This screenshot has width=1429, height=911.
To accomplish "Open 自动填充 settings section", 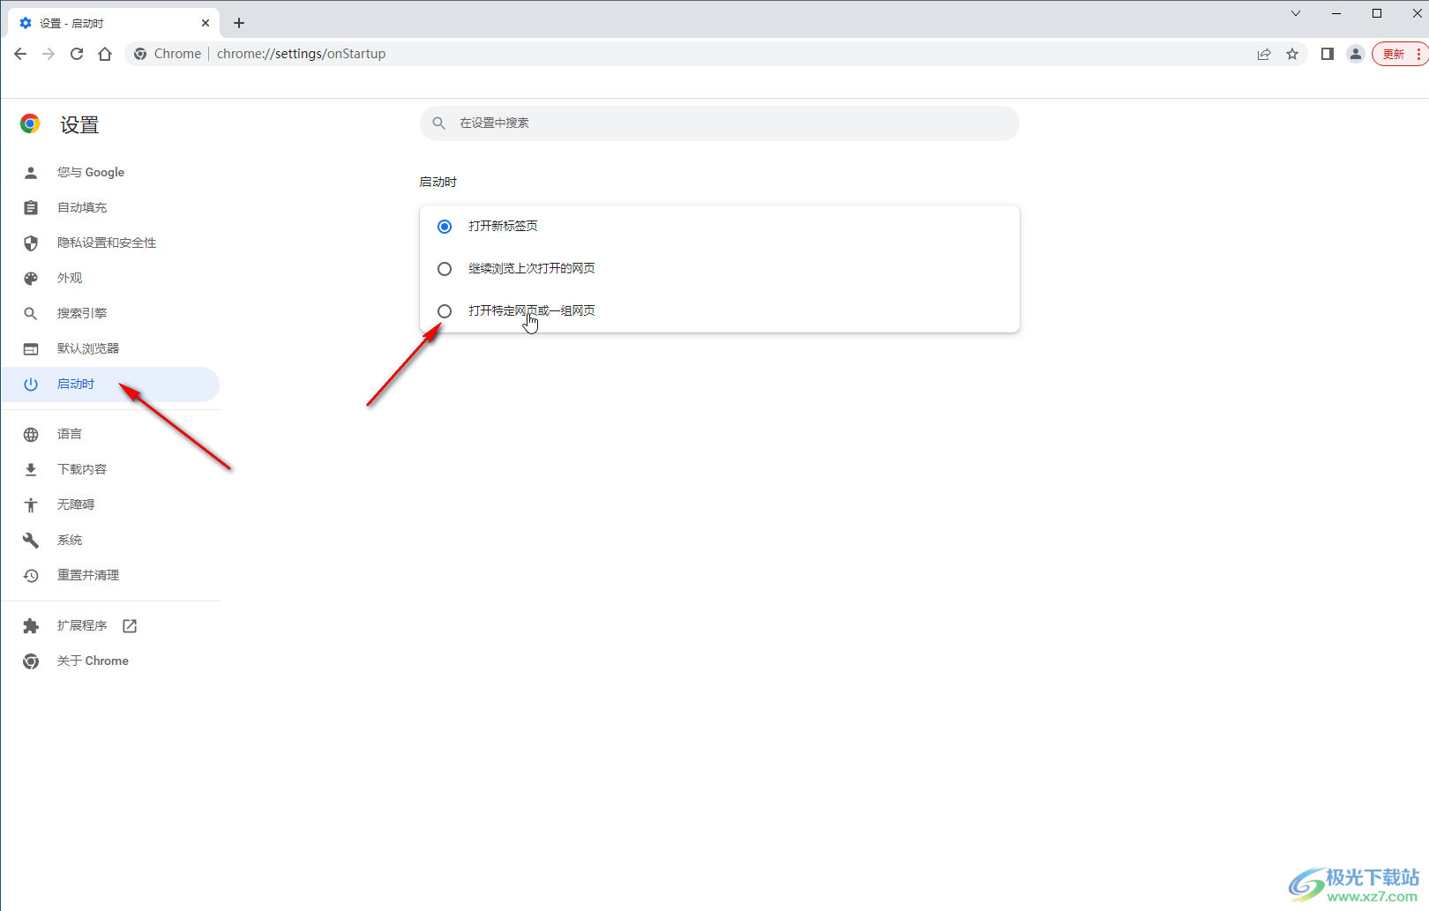I will (110, 208).
